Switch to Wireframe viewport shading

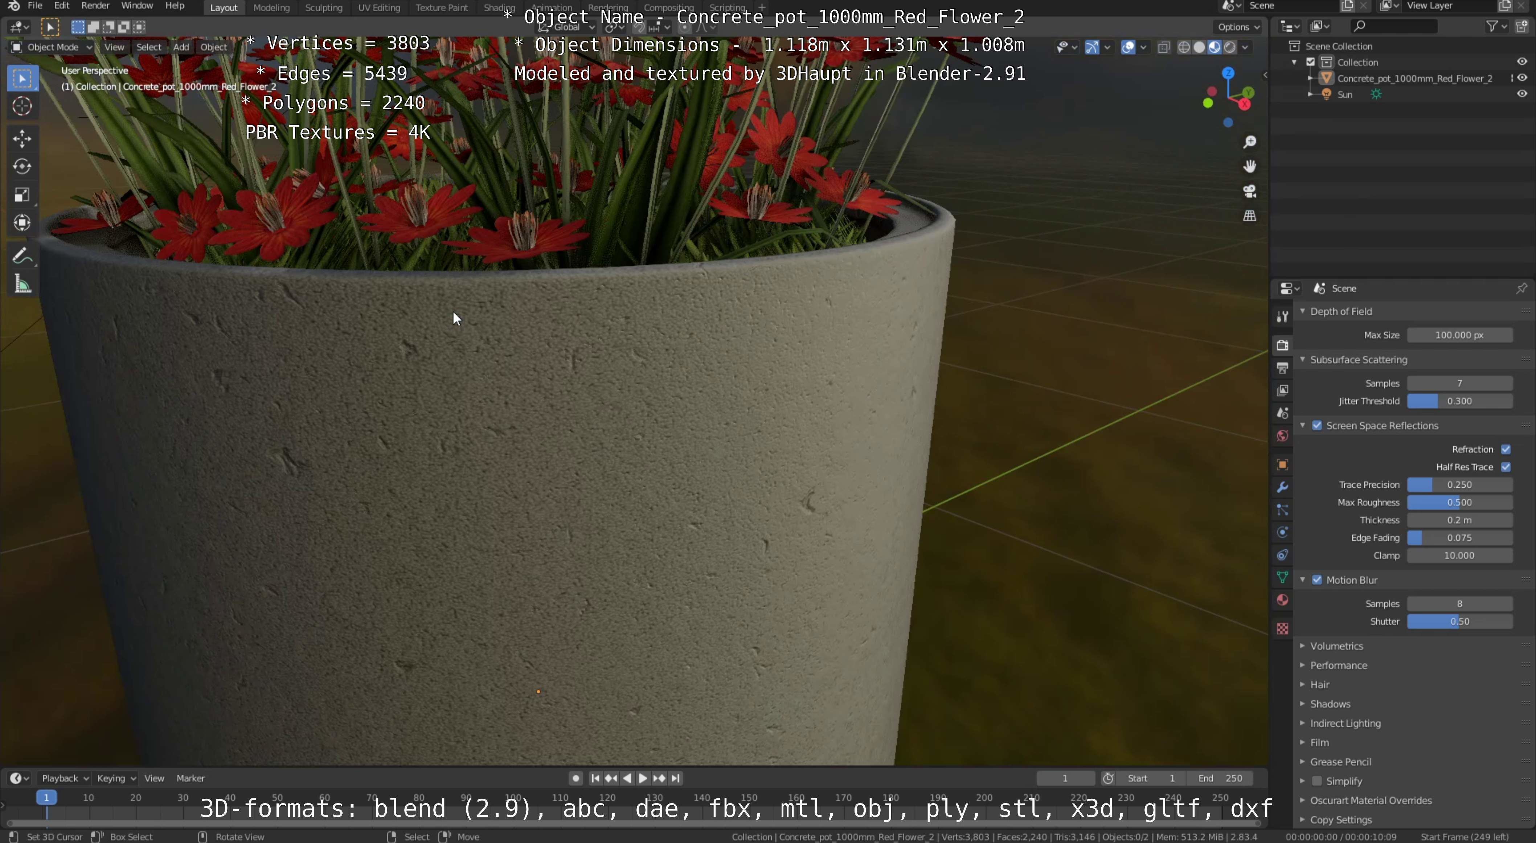(1184, 47)
